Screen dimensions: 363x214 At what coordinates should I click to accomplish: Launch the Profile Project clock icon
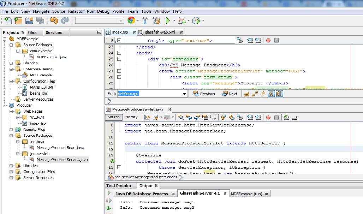coord(196,20)
